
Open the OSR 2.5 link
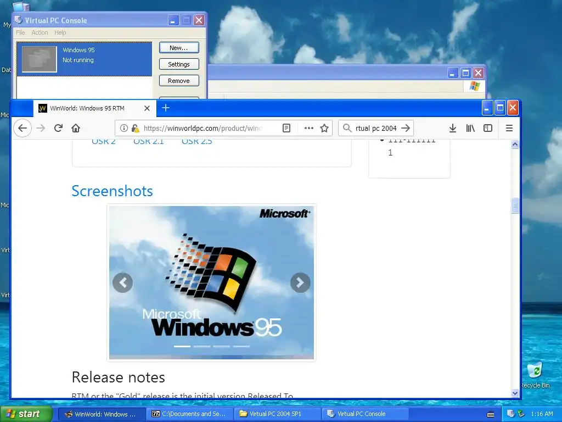tap(197, 141)
